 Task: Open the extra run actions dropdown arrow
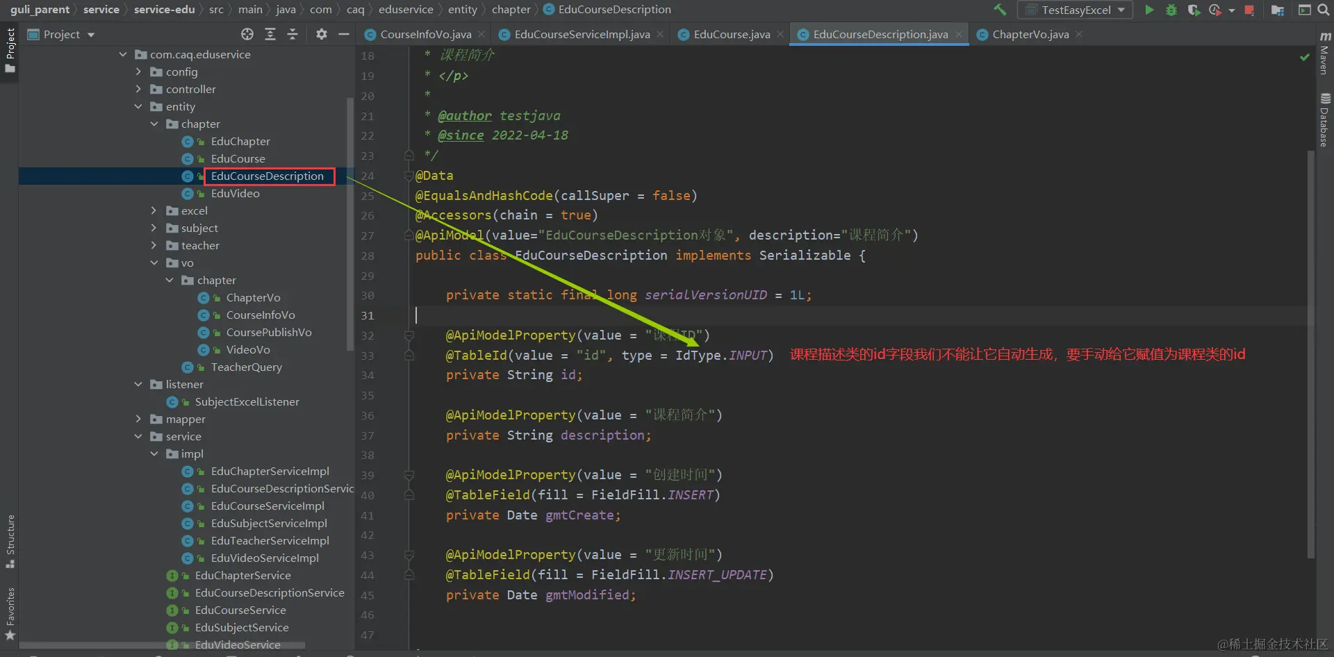[x=1232, y=10]
